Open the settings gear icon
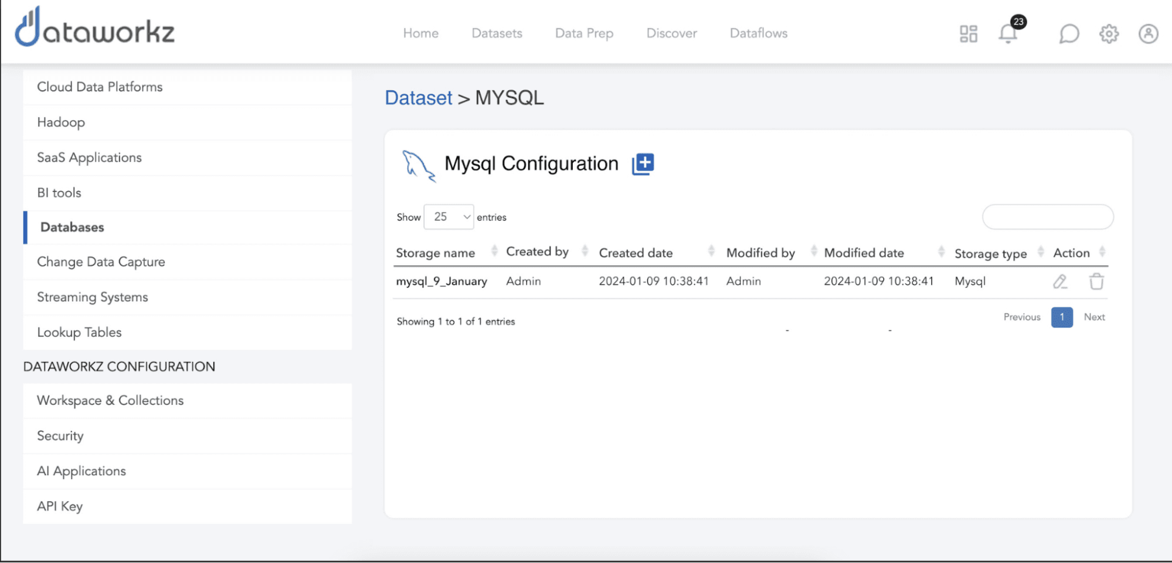 1109,34
